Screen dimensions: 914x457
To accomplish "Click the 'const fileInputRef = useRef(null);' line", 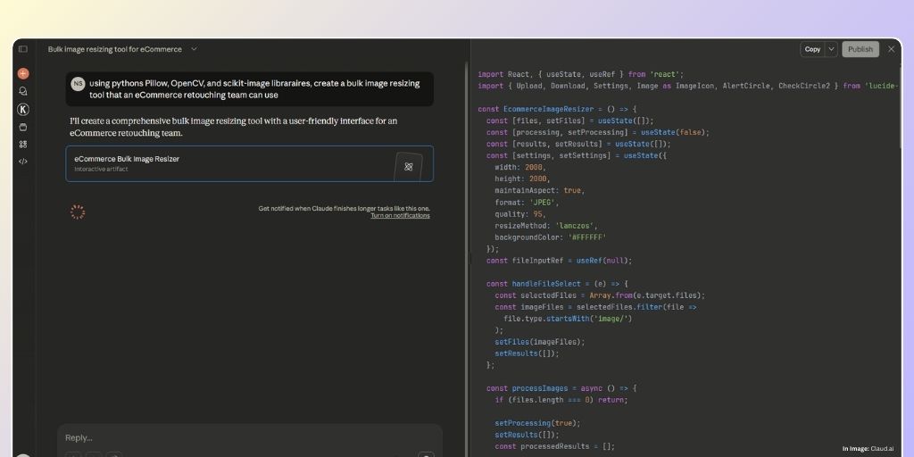I will click(560, 261).
